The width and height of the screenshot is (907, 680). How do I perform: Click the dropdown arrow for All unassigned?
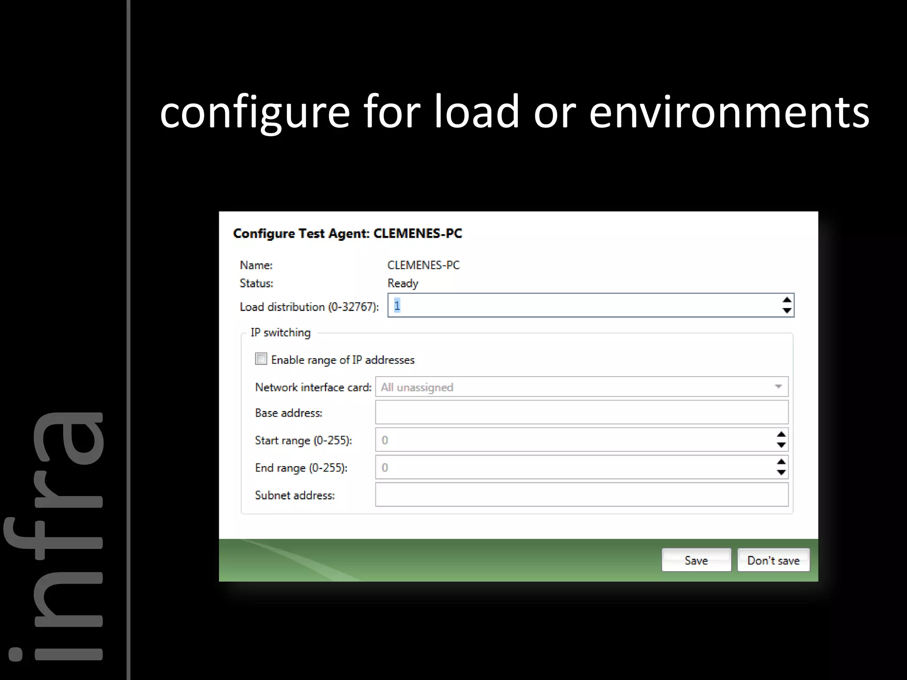778,387
